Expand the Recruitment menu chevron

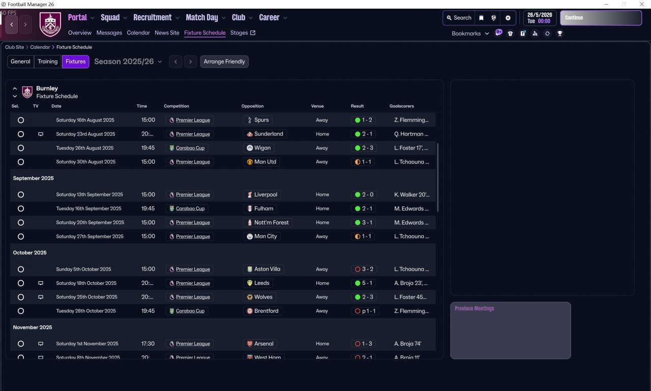tap(177, 18)
